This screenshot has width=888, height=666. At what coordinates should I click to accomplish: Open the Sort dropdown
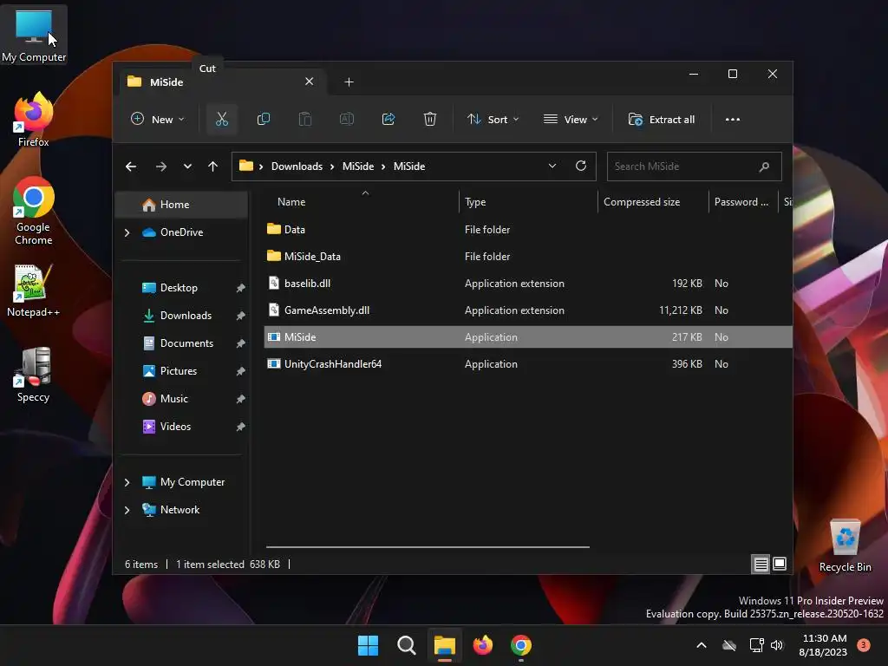click(x=493, y=119)
